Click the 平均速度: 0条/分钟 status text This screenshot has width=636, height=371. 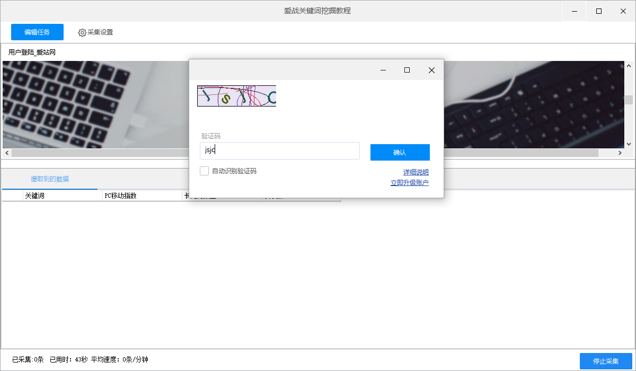point(120,360)
